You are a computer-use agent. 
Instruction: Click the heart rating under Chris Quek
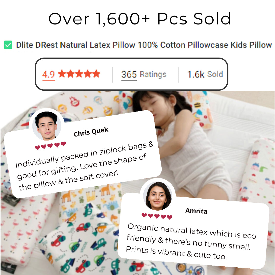[x=50, y=146]
